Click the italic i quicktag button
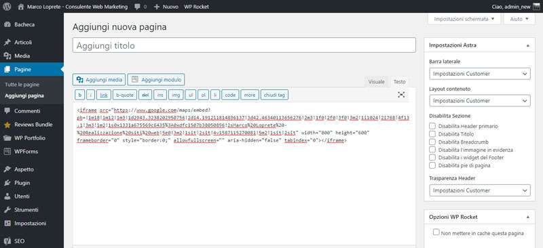Image resolution: width=543 pixels, height=248 pixels. click(91, 95)
